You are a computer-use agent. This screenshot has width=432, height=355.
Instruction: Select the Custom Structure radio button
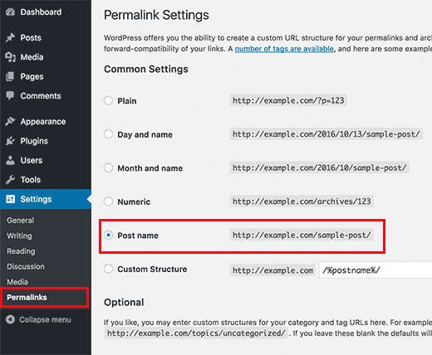coord(108,269)
